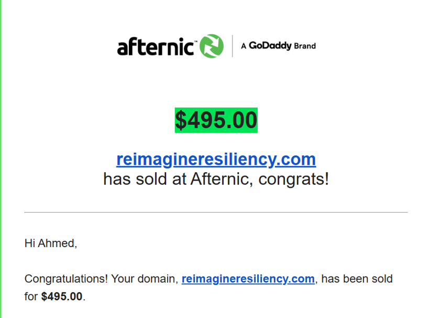
Task: Click the letter A before GoDaddy
Action: pos(244,46)
